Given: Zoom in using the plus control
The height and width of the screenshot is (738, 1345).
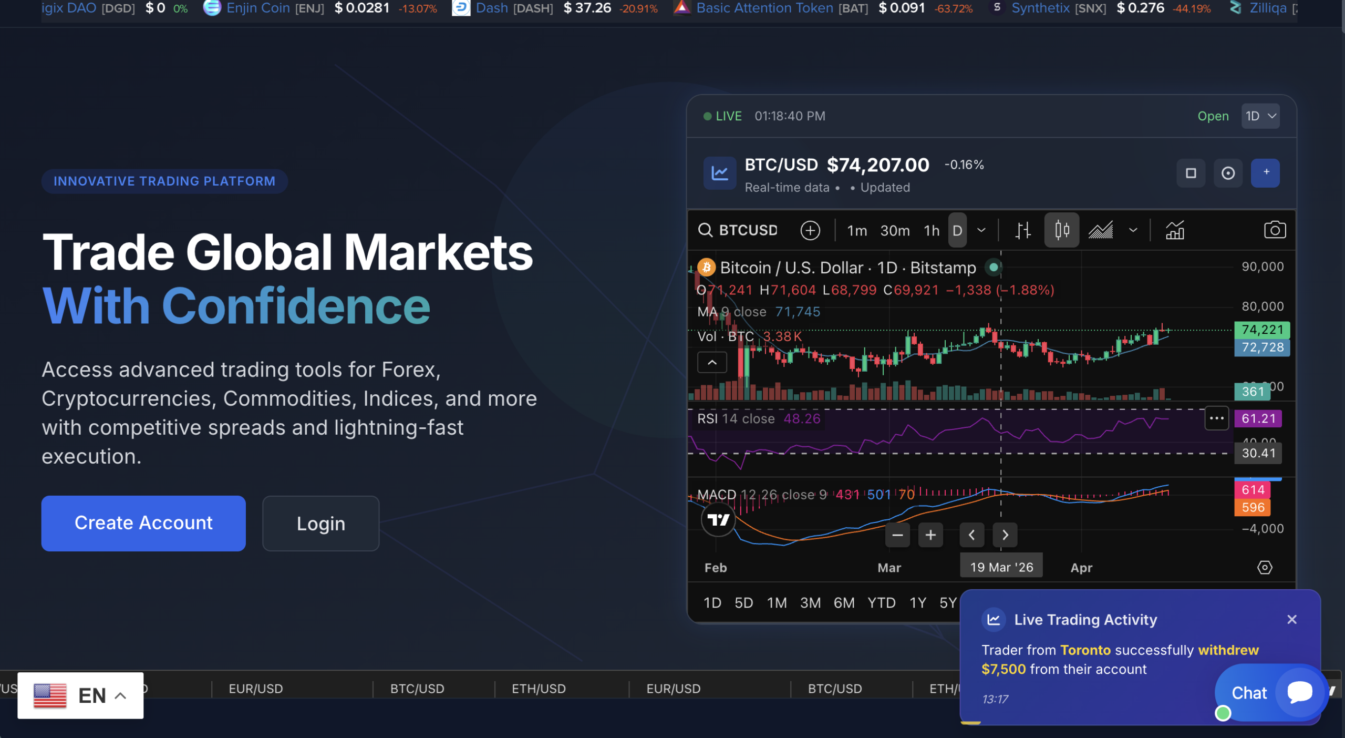Looking at the screenshot, I should 930,535.
